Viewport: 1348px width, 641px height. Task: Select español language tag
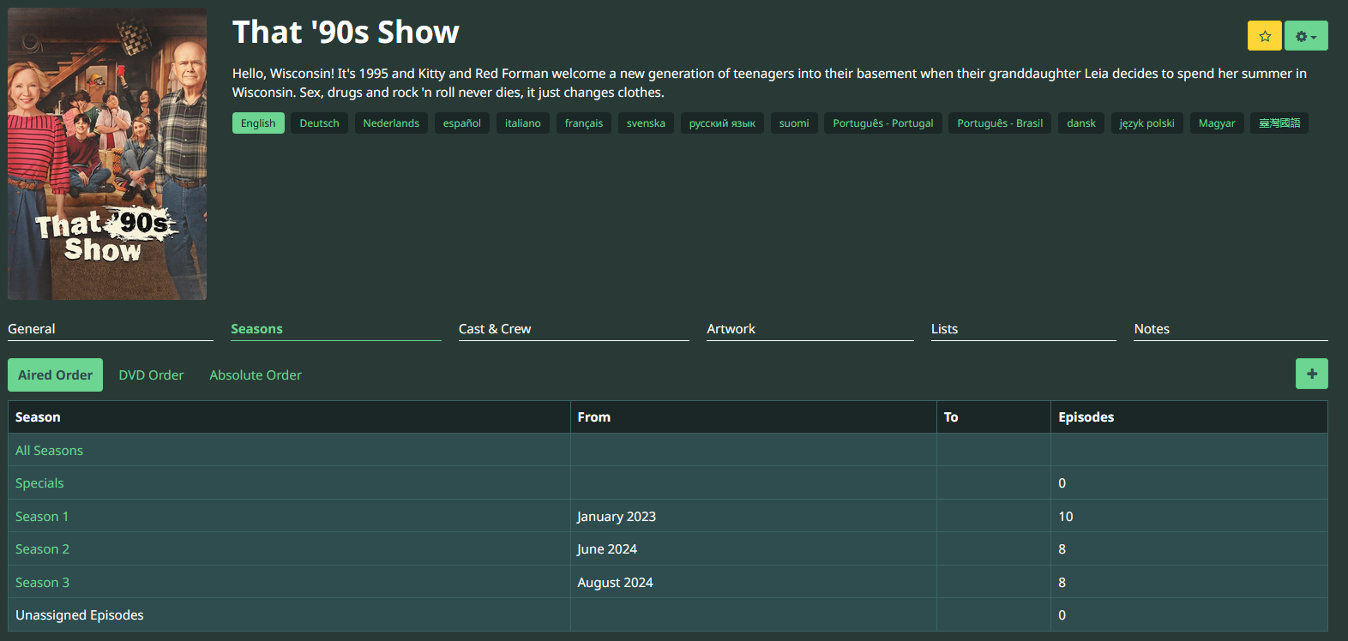pos(462,123)
